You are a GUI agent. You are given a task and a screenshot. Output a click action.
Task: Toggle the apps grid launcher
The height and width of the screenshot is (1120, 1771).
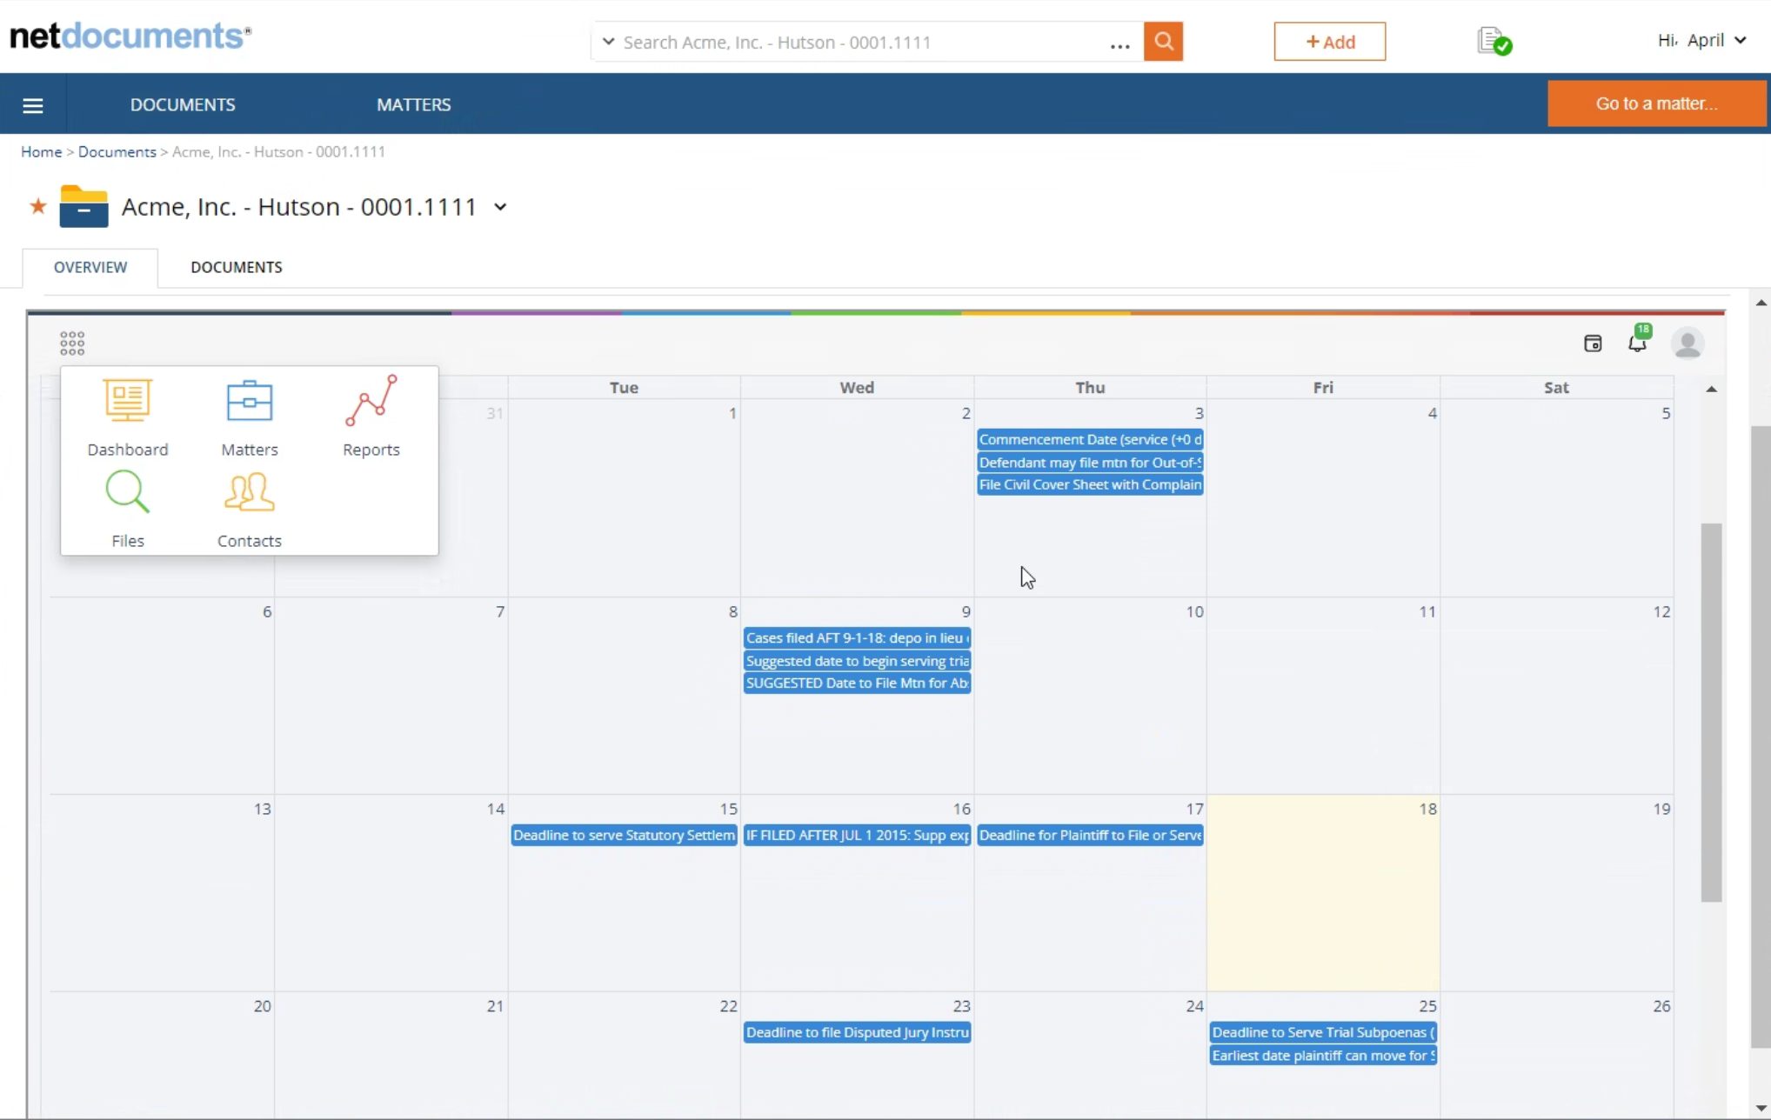click(72, 343)
